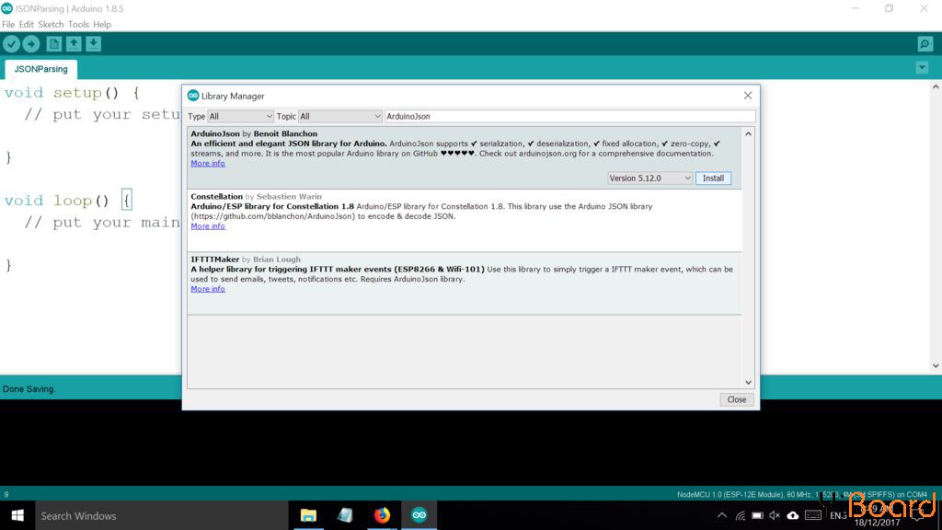
Task: Select the IFTTTMaker library entry title
Action: [x=215, y=259]
